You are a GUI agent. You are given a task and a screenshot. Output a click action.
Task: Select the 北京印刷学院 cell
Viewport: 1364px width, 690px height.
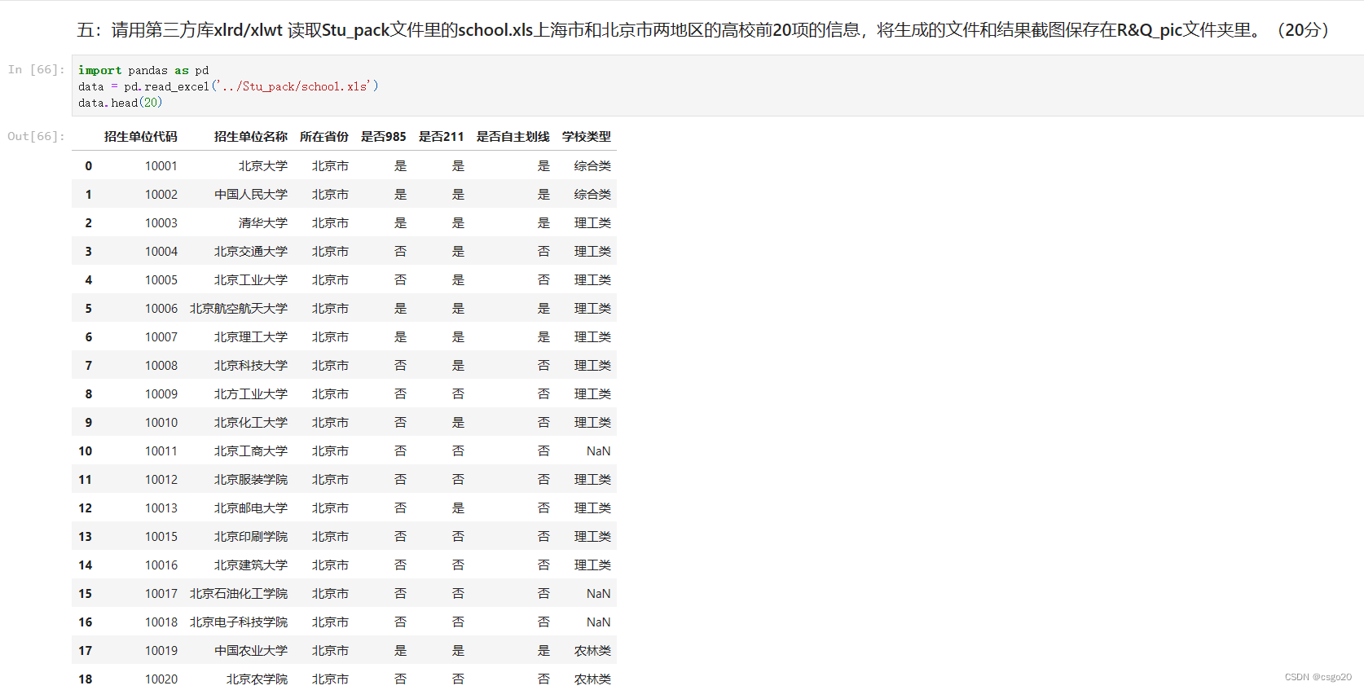click(250, 537)
